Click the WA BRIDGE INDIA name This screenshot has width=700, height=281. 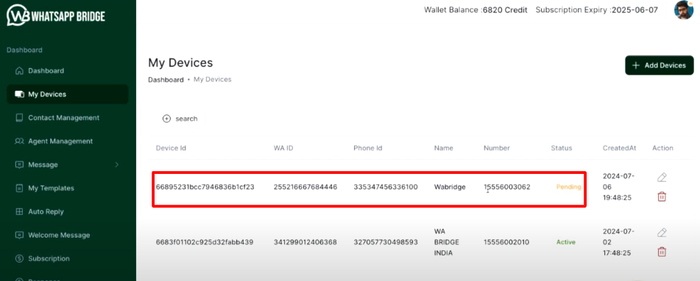pyautogui.click(x=447, y=242)
